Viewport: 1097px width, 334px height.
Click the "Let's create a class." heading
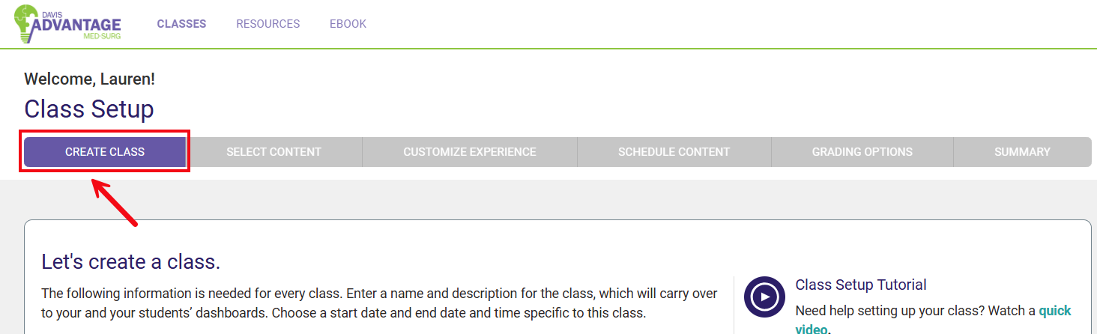[130, 262]
